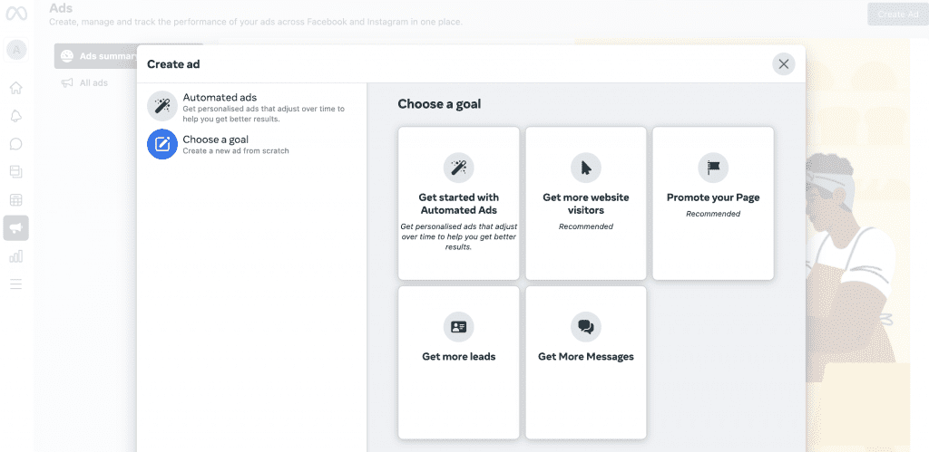The height and width of the screenshot is (452, 929).
Task: Choose Promote your Page goal
Action: (713, 203)
